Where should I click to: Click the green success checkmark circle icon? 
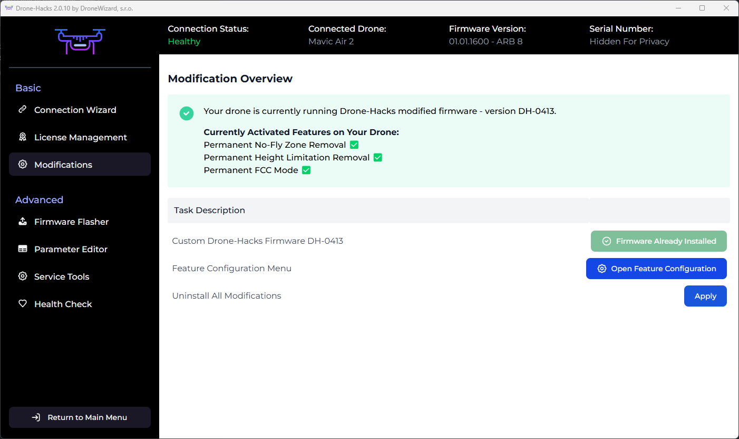tap(187, 113)
